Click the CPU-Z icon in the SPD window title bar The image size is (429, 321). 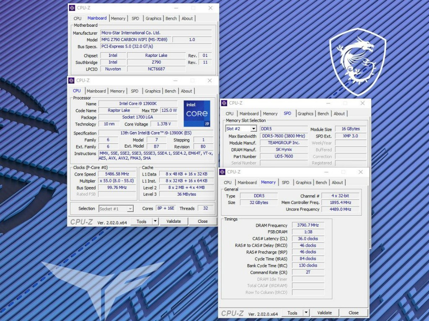tap(224, 103)
